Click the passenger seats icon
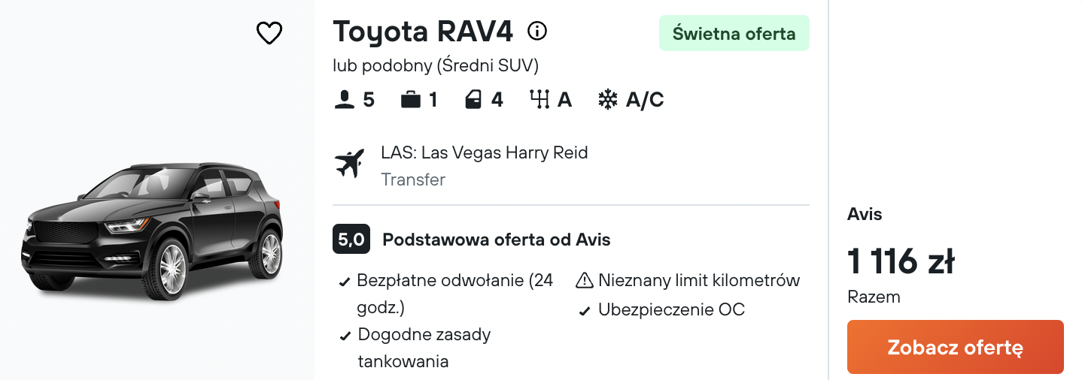Image resolution: width=1082 pixels, height=380 pixels. 344,99
